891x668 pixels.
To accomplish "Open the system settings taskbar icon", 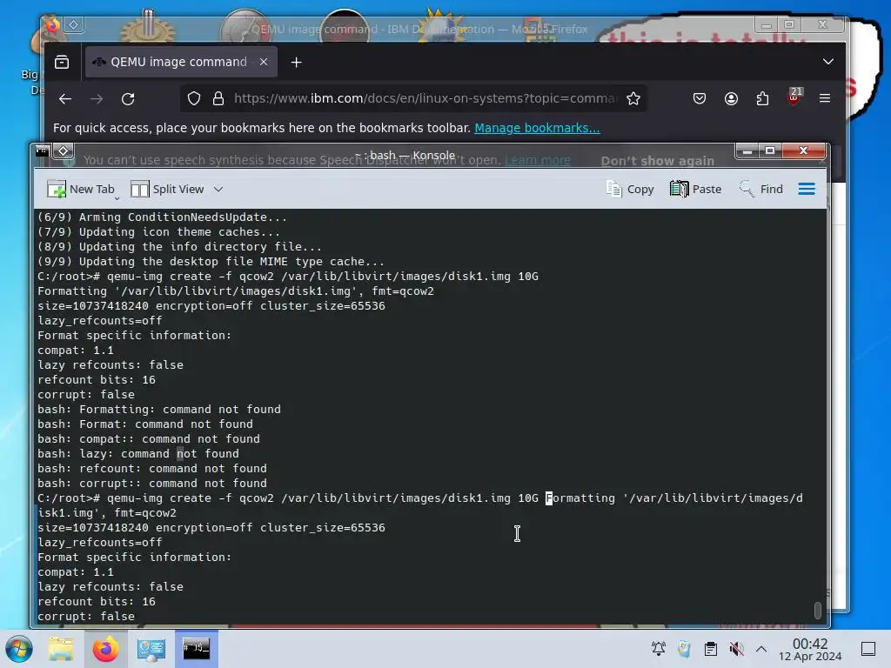I will (x=151, y=649).
